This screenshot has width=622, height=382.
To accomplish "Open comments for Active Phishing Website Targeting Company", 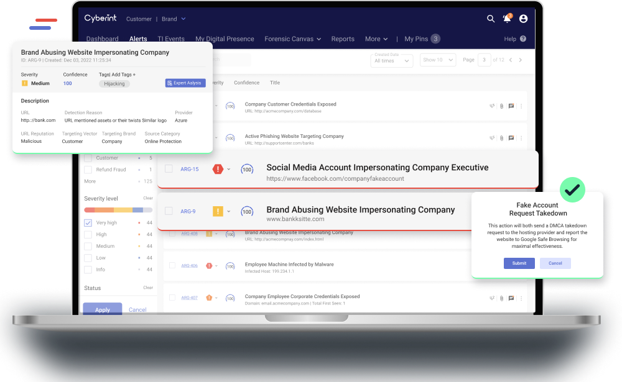I will coord(511,139).
